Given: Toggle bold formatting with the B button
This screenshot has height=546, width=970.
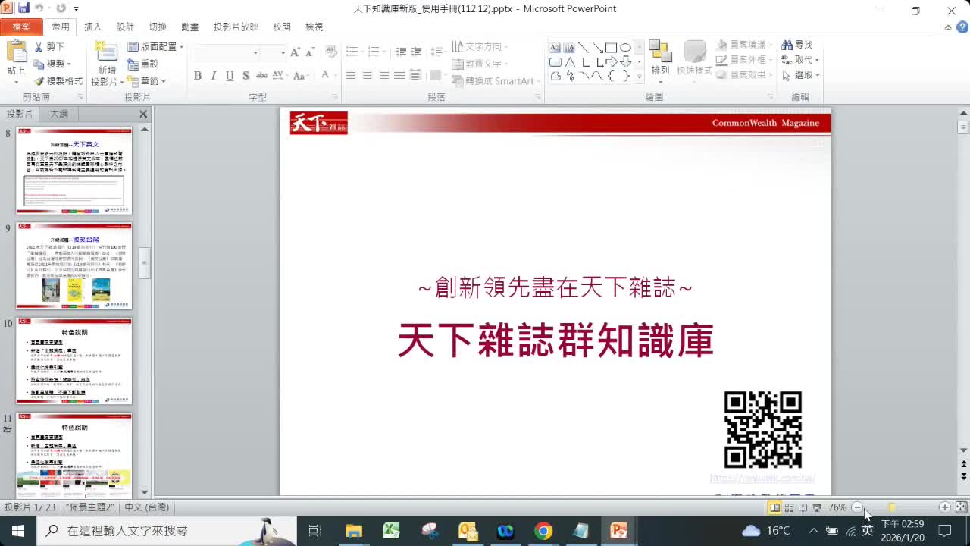Looking at the screenshot, I should point(197,76).
